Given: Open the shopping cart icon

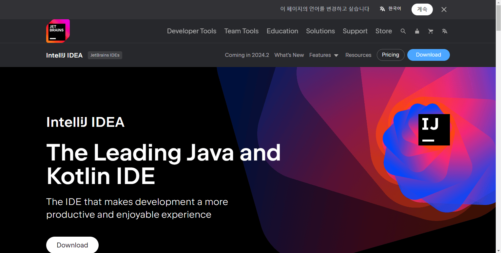Looking at the screenshot, I should click(431, 31).
